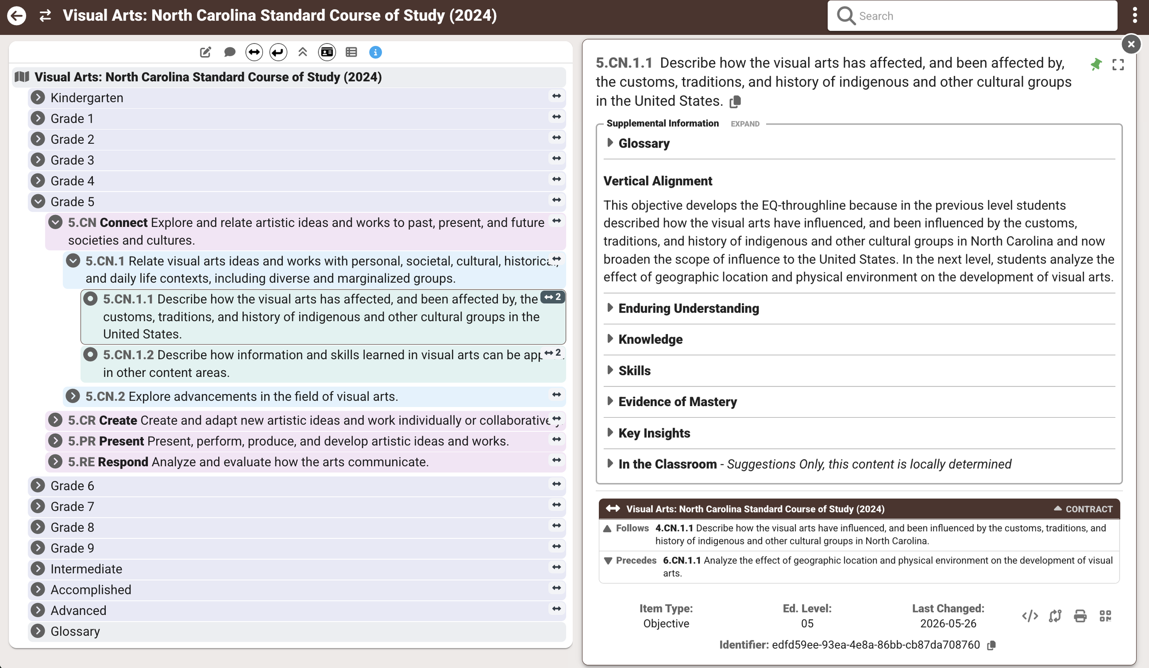Toggle associations double-arrow toolbar icon
Image resolution: width=1149 pixels, height=668 pixels.
[254, 52]
